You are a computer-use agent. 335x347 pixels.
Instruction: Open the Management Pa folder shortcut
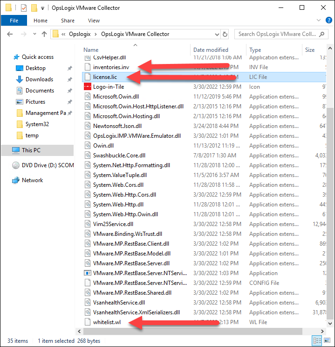tap(46, 113)
